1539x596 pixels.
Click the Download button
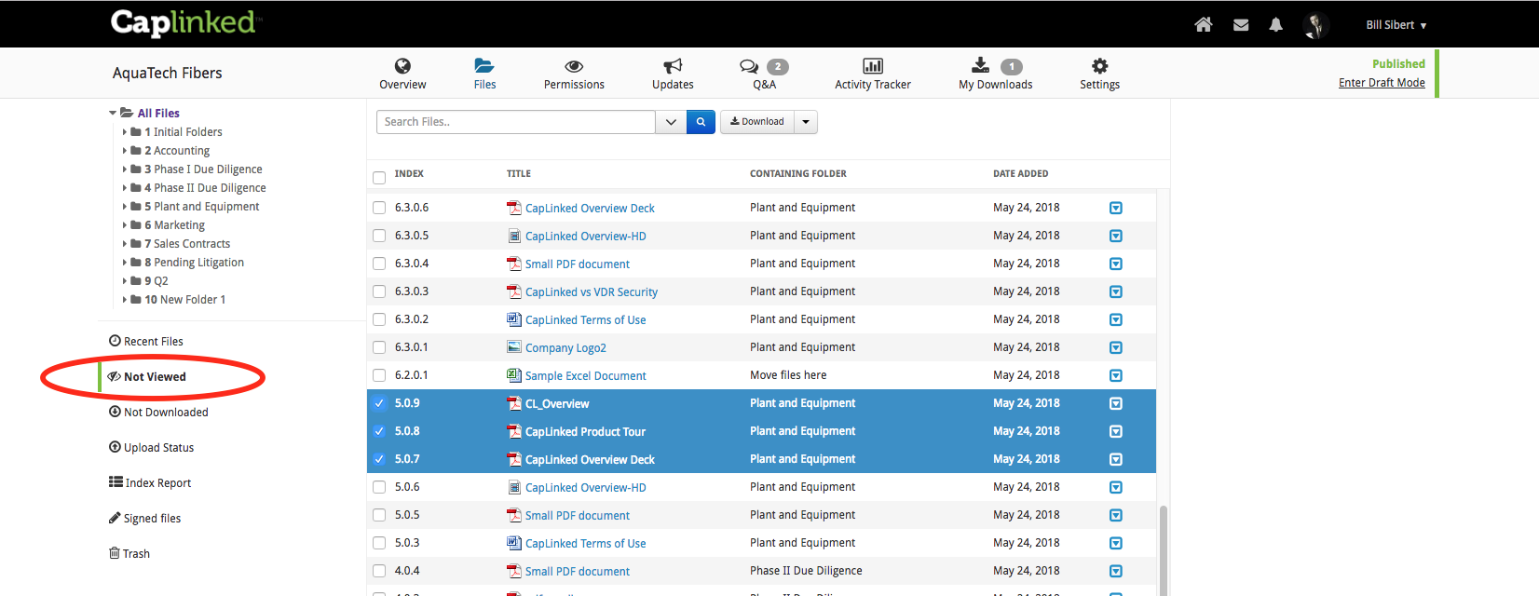(757, 122)
